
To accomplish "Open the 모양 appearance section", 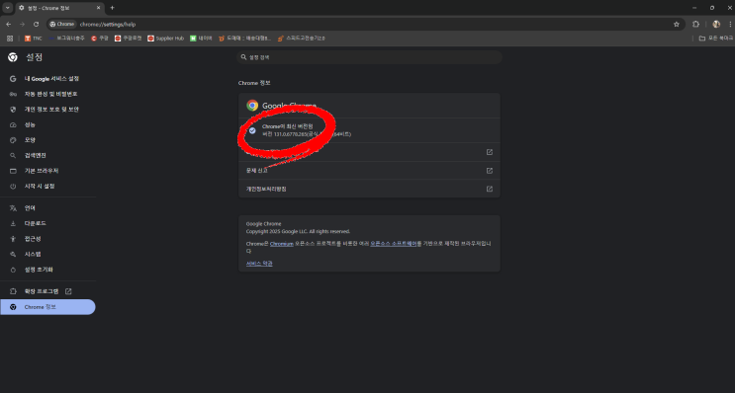I will pos(47,140).
